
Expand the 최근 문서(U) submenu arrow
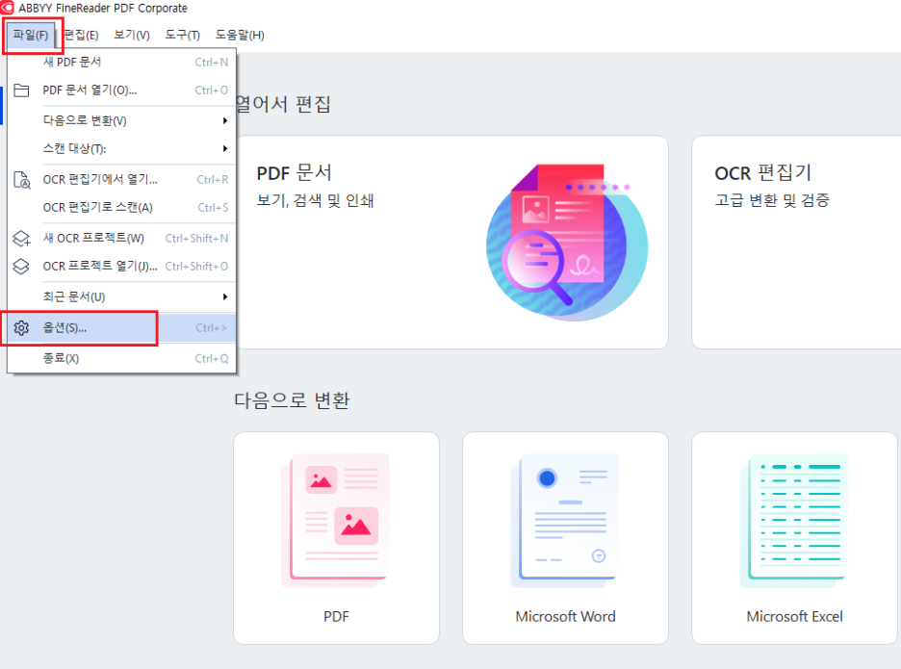point(225,296)
